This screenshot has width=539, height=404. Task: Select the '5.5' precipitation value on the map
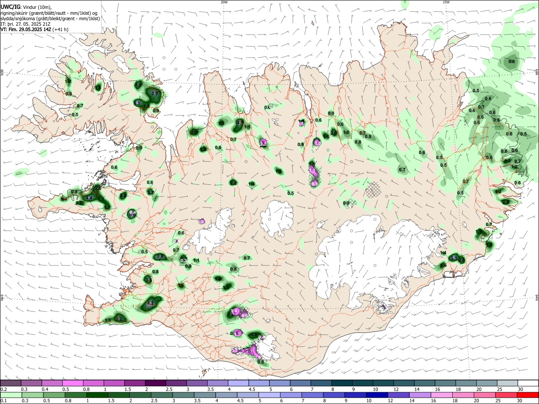(137, 103)
